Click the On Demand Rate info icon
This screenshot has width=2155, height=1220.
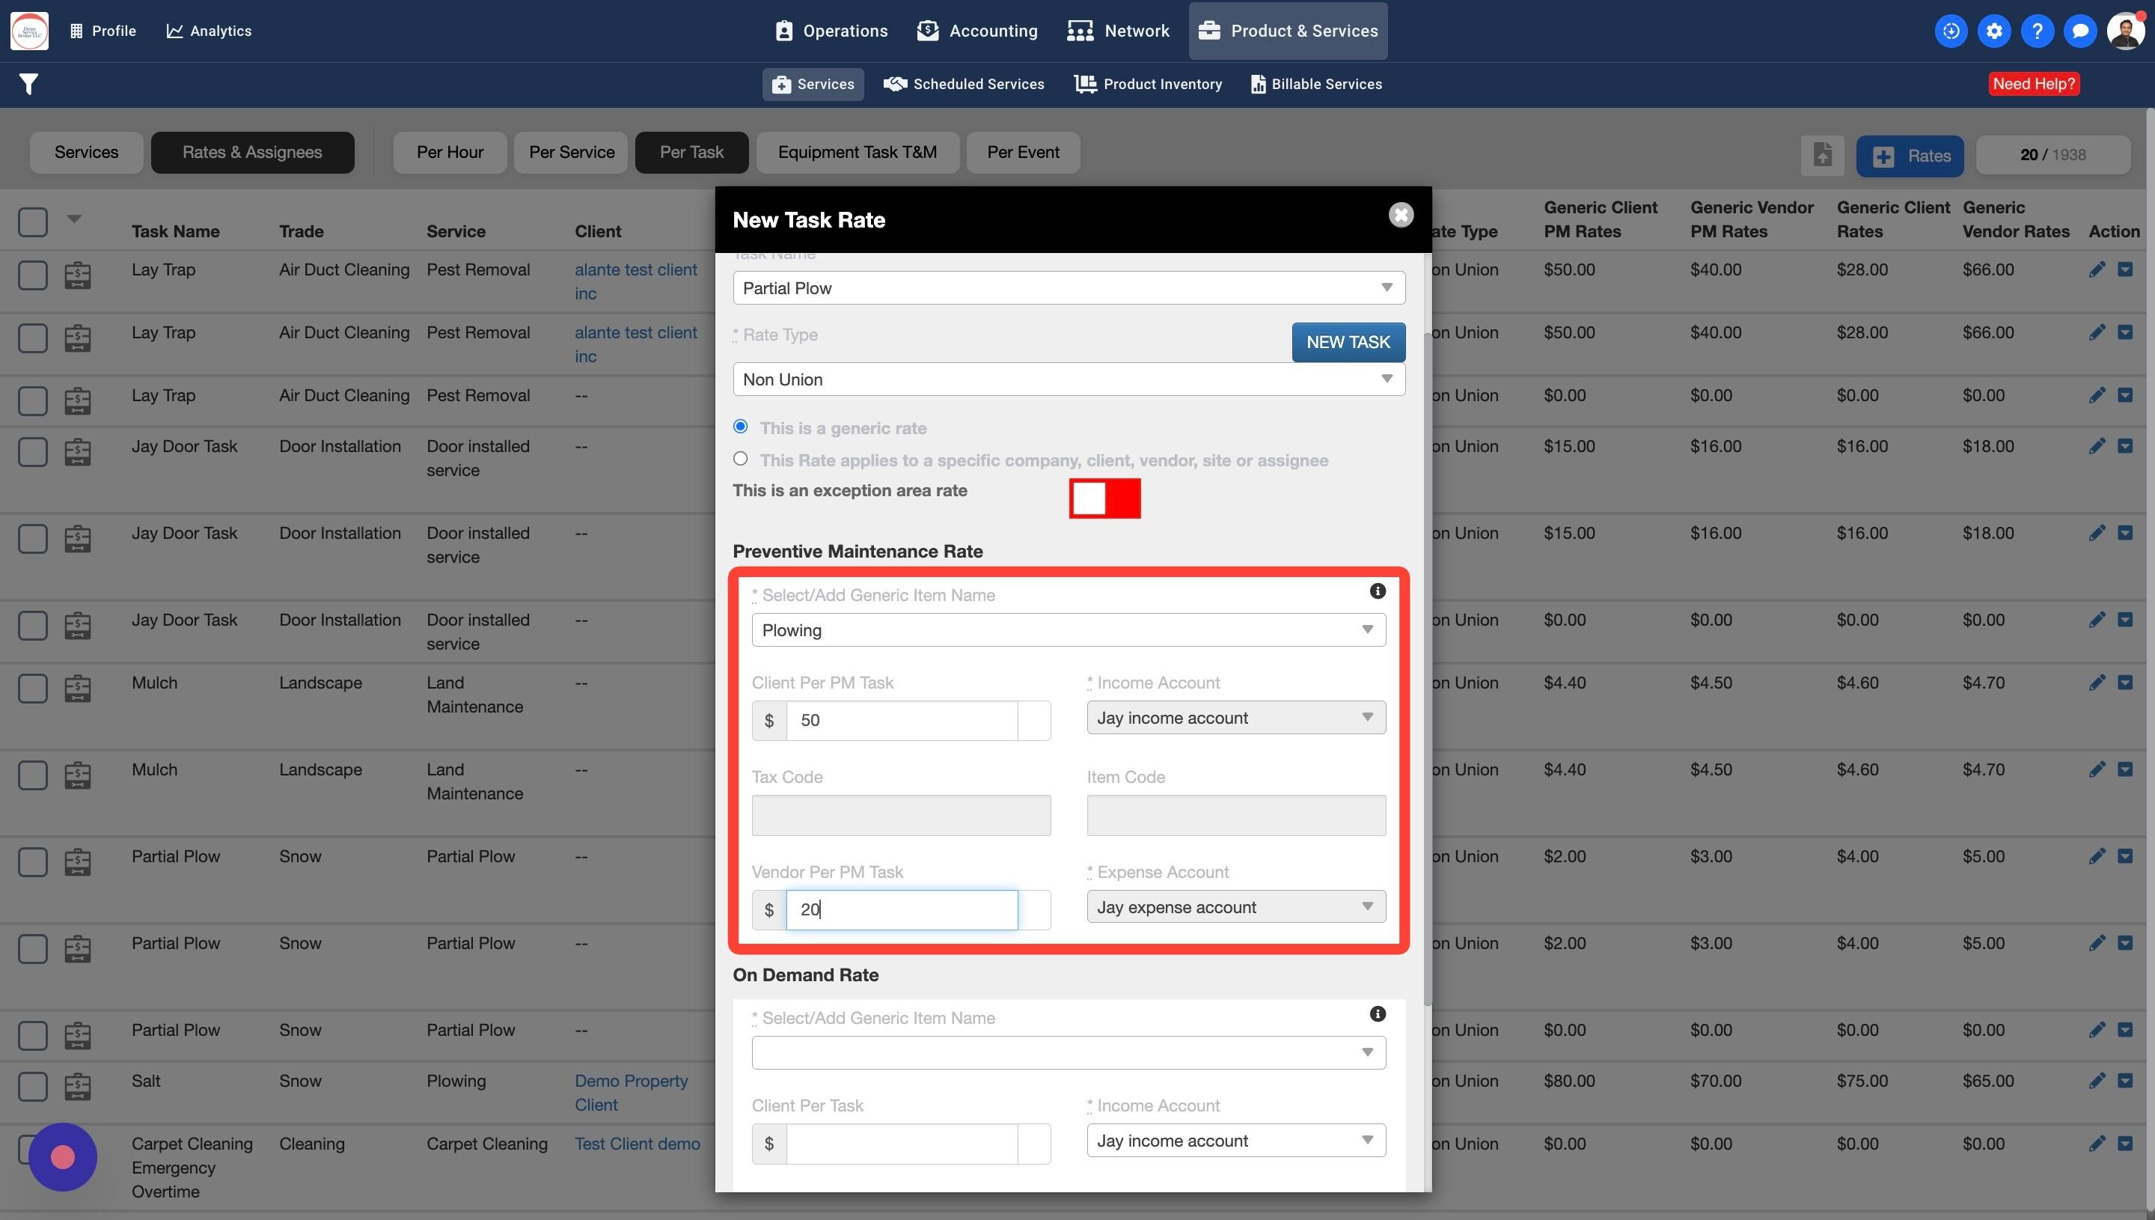coord(1377,1014)
